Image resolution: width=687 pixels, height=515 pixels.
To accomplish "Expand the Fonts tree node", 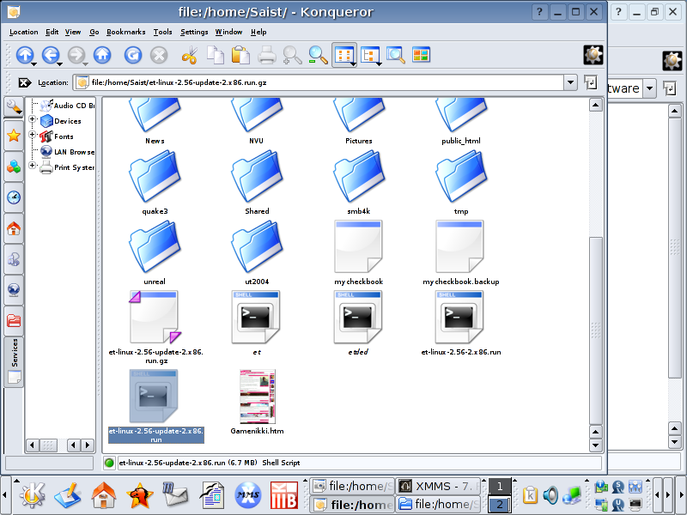I will pos(33,136).
